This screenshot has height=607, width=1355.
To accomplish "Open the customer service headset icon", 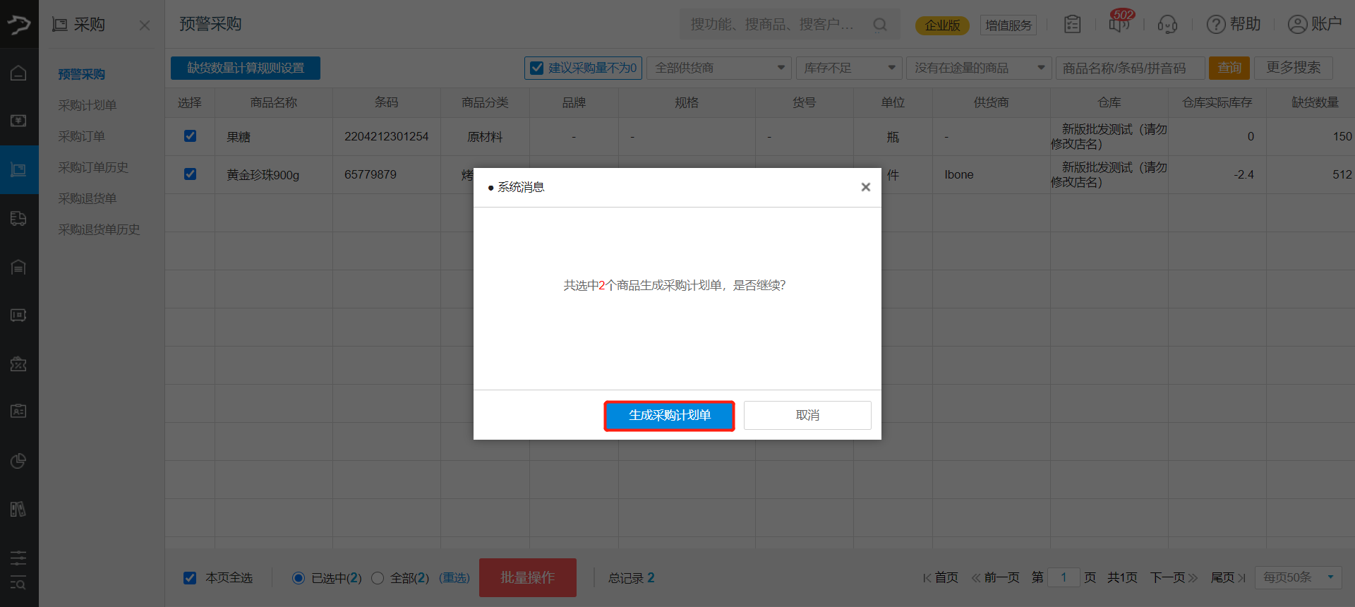I will pos(1167,25).
